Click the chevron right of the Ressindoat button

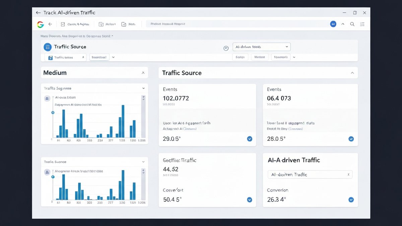coord(113,57)
